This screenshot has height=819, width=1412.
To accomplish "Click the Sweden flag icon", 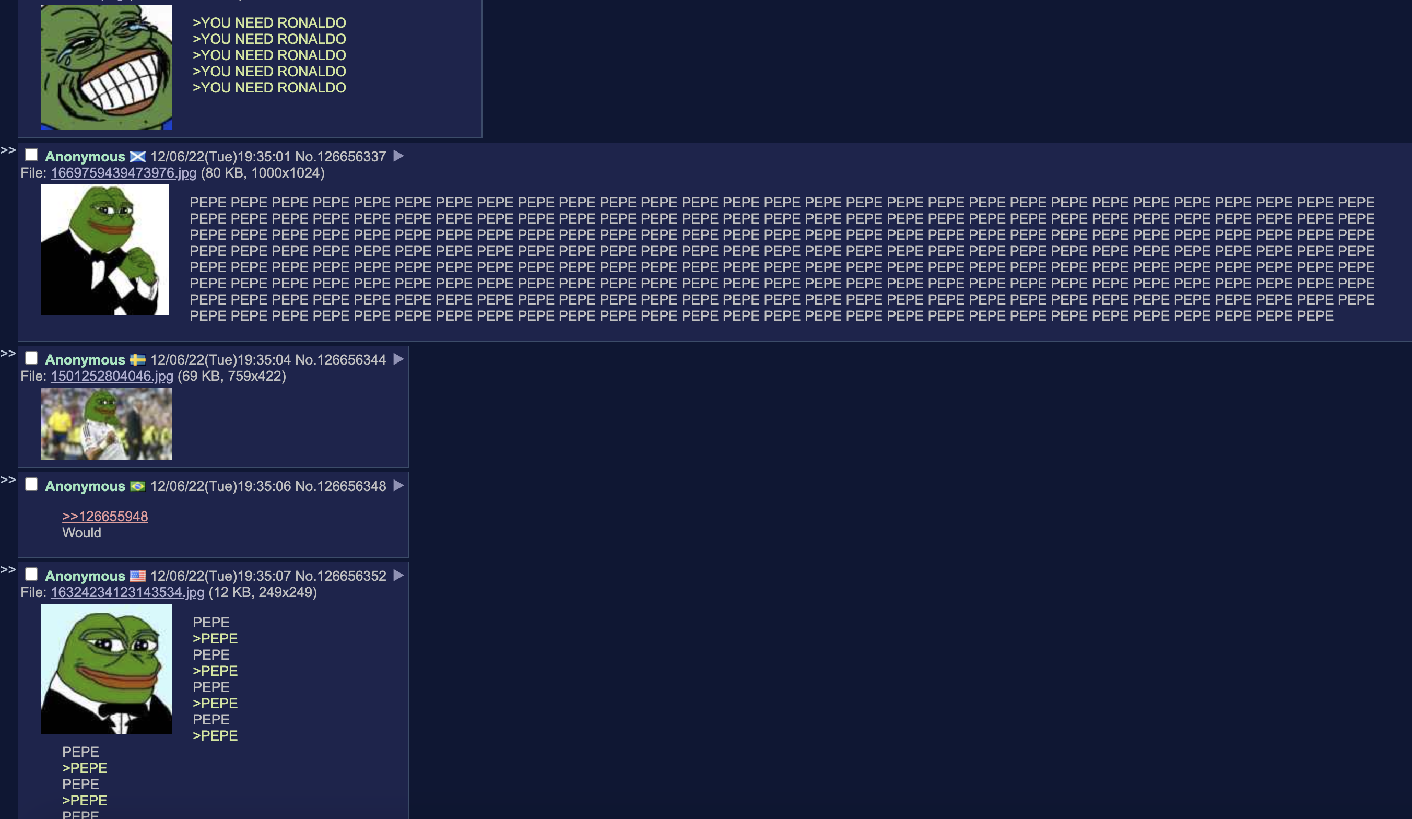I will pyautogui.click(x=138, y=360).
